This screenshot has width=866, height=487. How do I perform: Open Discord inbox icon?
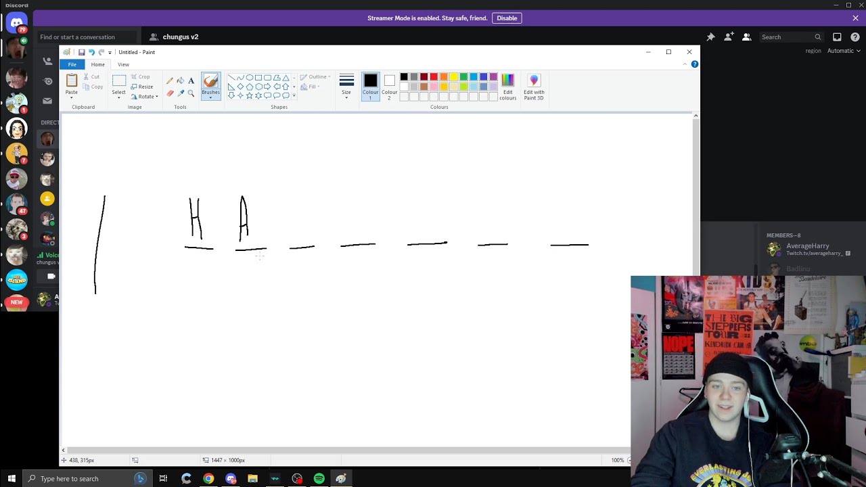837,37
